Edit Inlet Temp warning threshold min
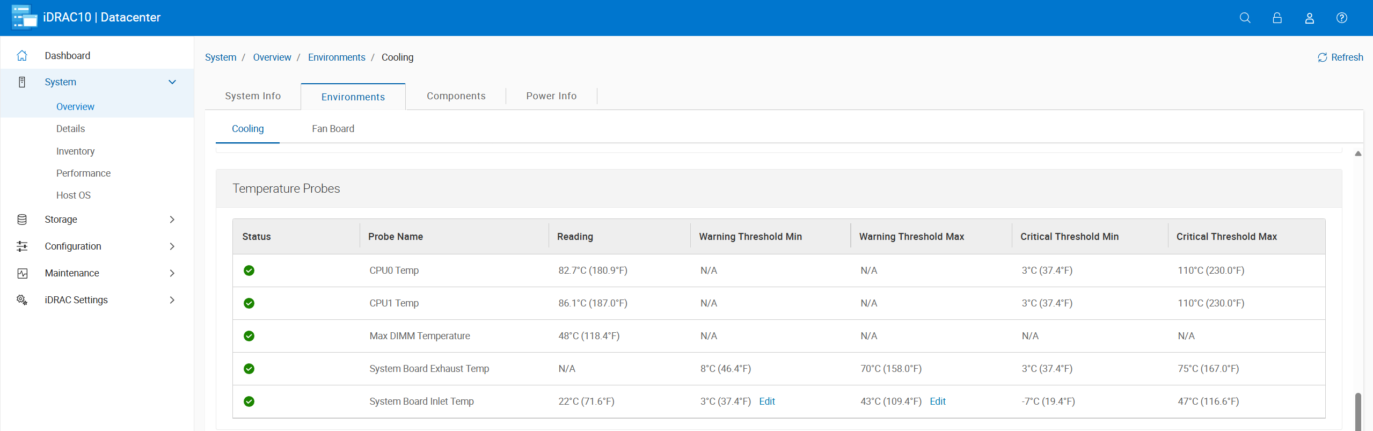 766,401
